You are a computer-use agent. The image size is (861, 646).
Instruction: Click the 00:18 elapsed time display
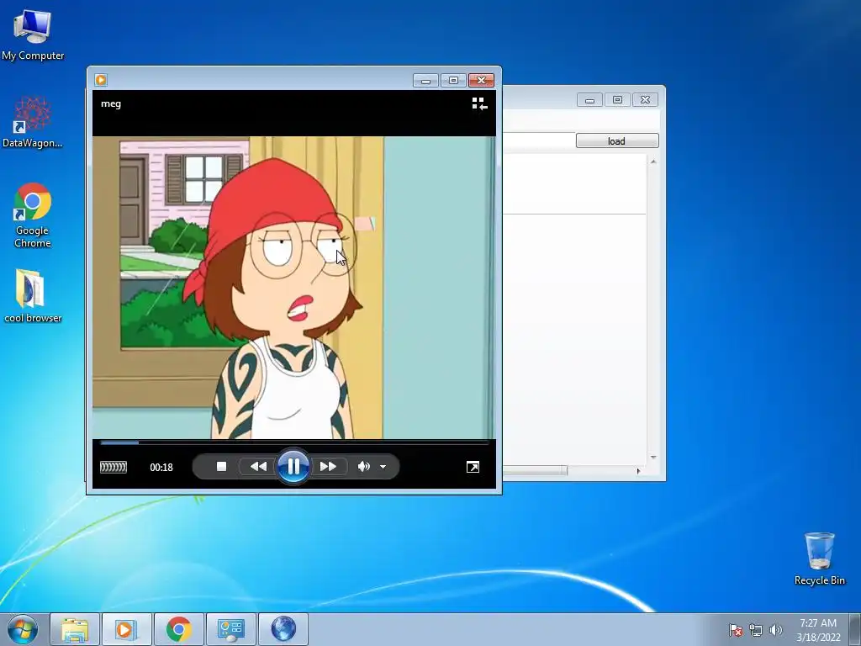click(161, 468)
